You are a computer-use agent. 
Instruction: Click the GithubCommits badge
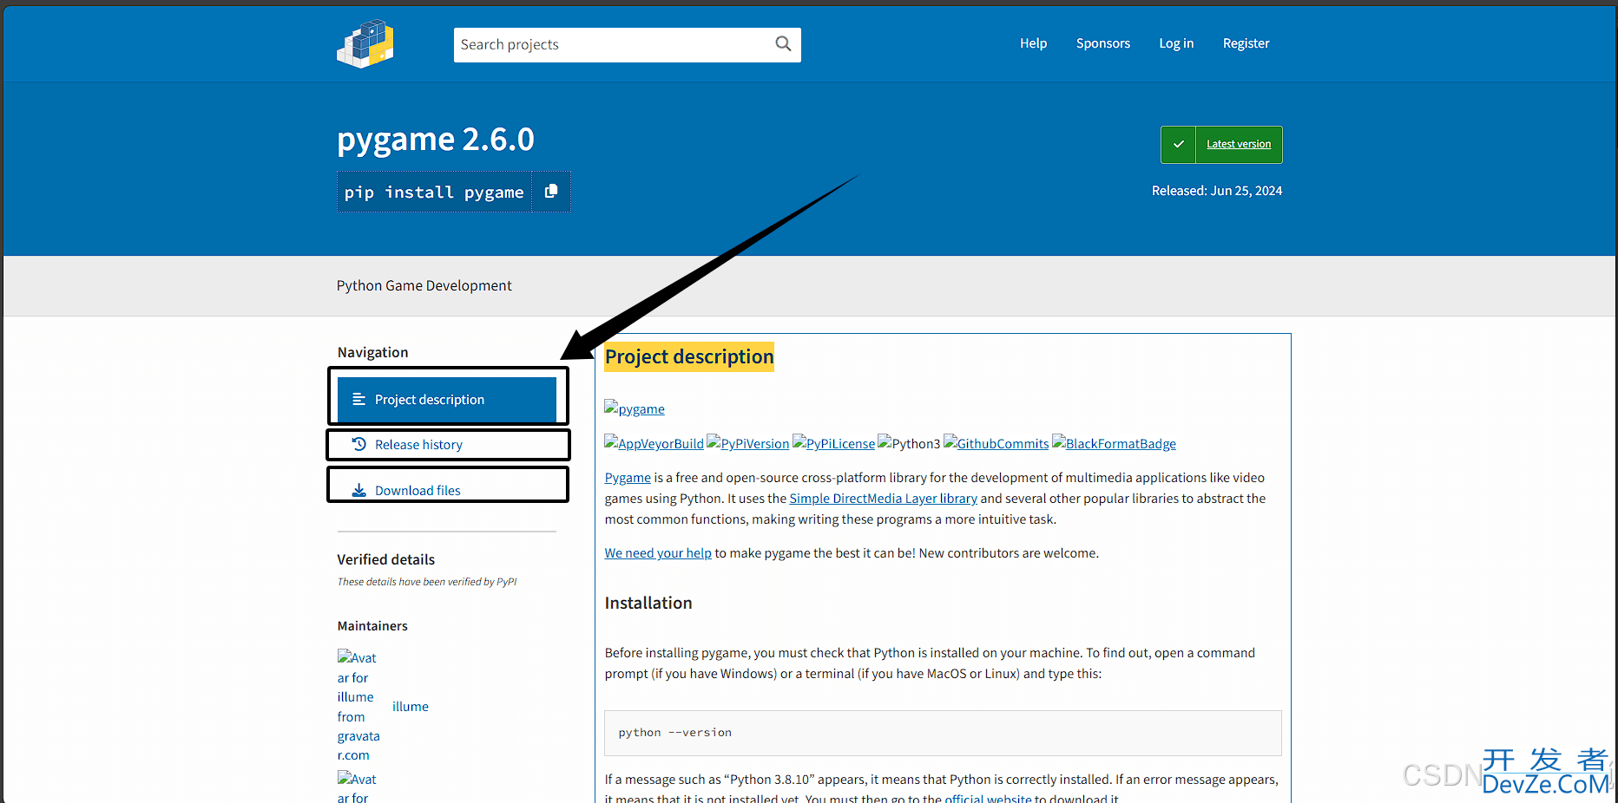point(996,443)
